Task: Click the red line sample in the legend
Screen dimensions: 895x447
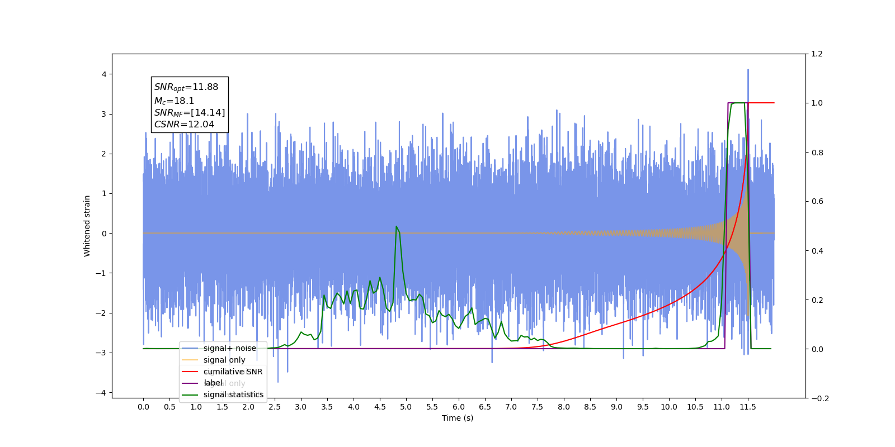Action: point(190,372)
